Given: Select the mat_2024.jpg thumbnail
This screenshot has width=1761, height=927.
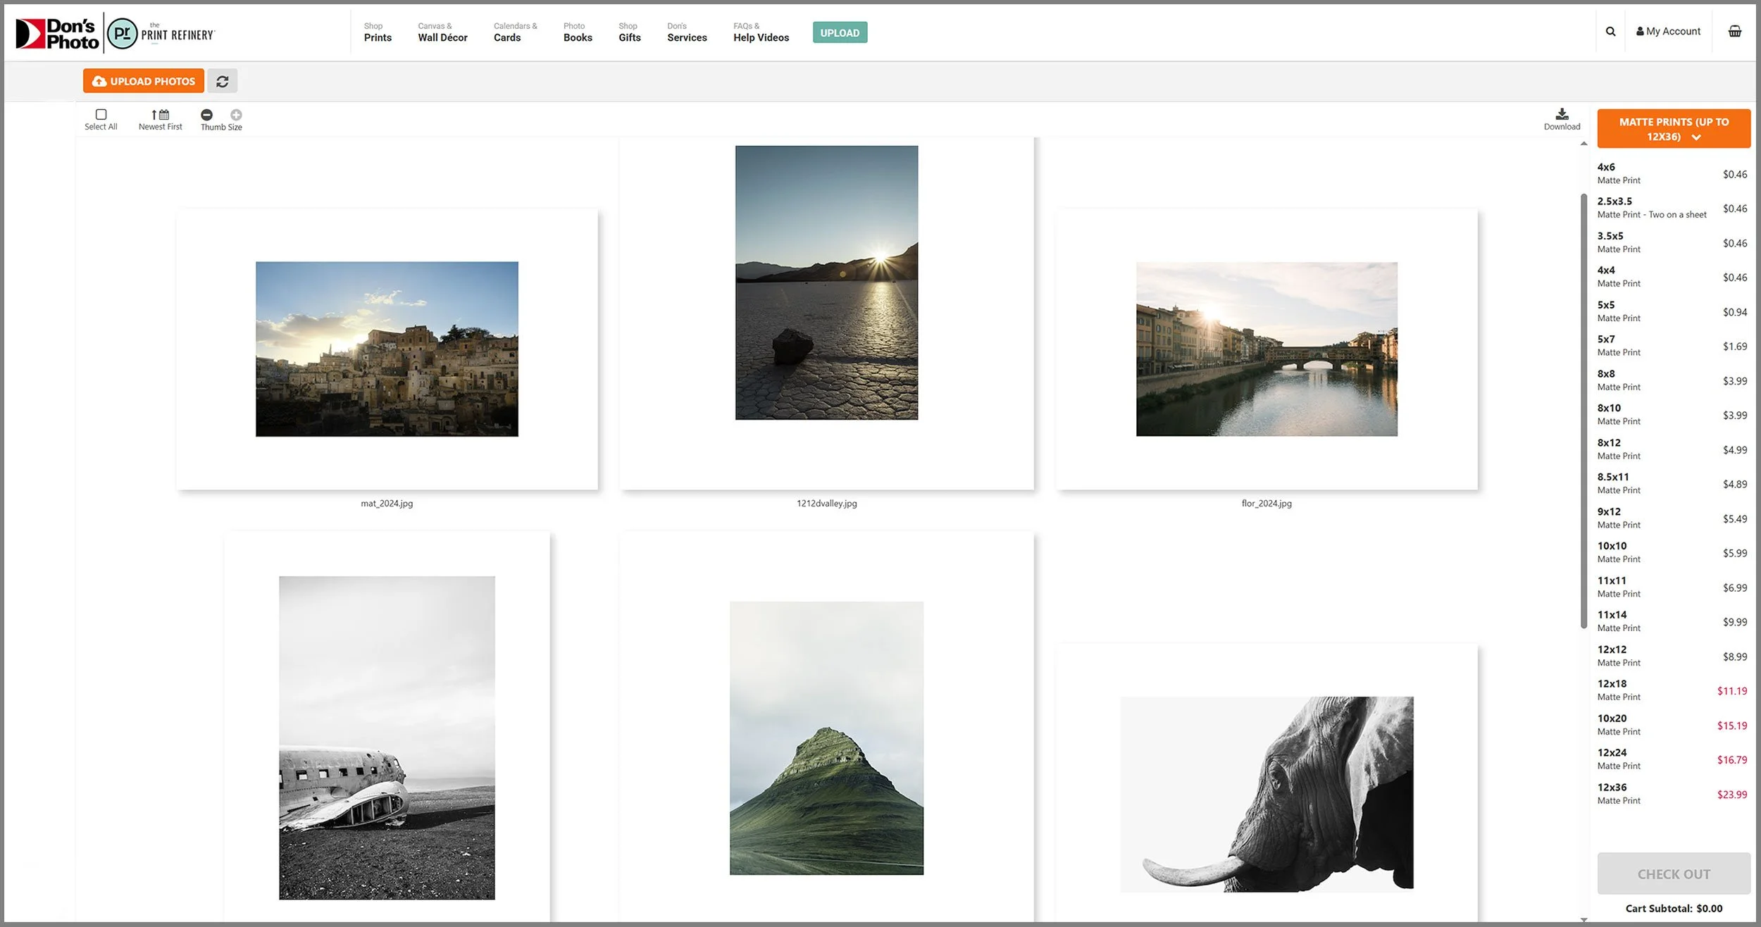Looking at the screenshot, I should 387,349.
